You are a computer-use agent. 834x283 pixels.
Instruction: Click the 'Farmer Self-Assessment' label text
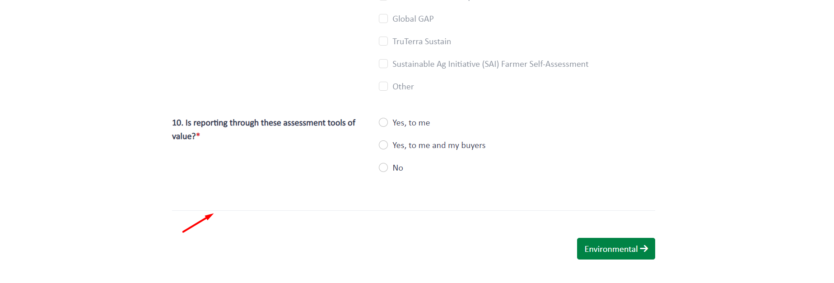(545, 64)
